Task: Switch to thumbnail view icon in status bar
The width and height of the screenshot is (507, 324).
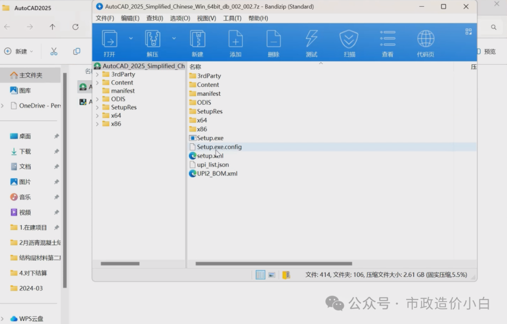Action: click(x=272, y=275)
